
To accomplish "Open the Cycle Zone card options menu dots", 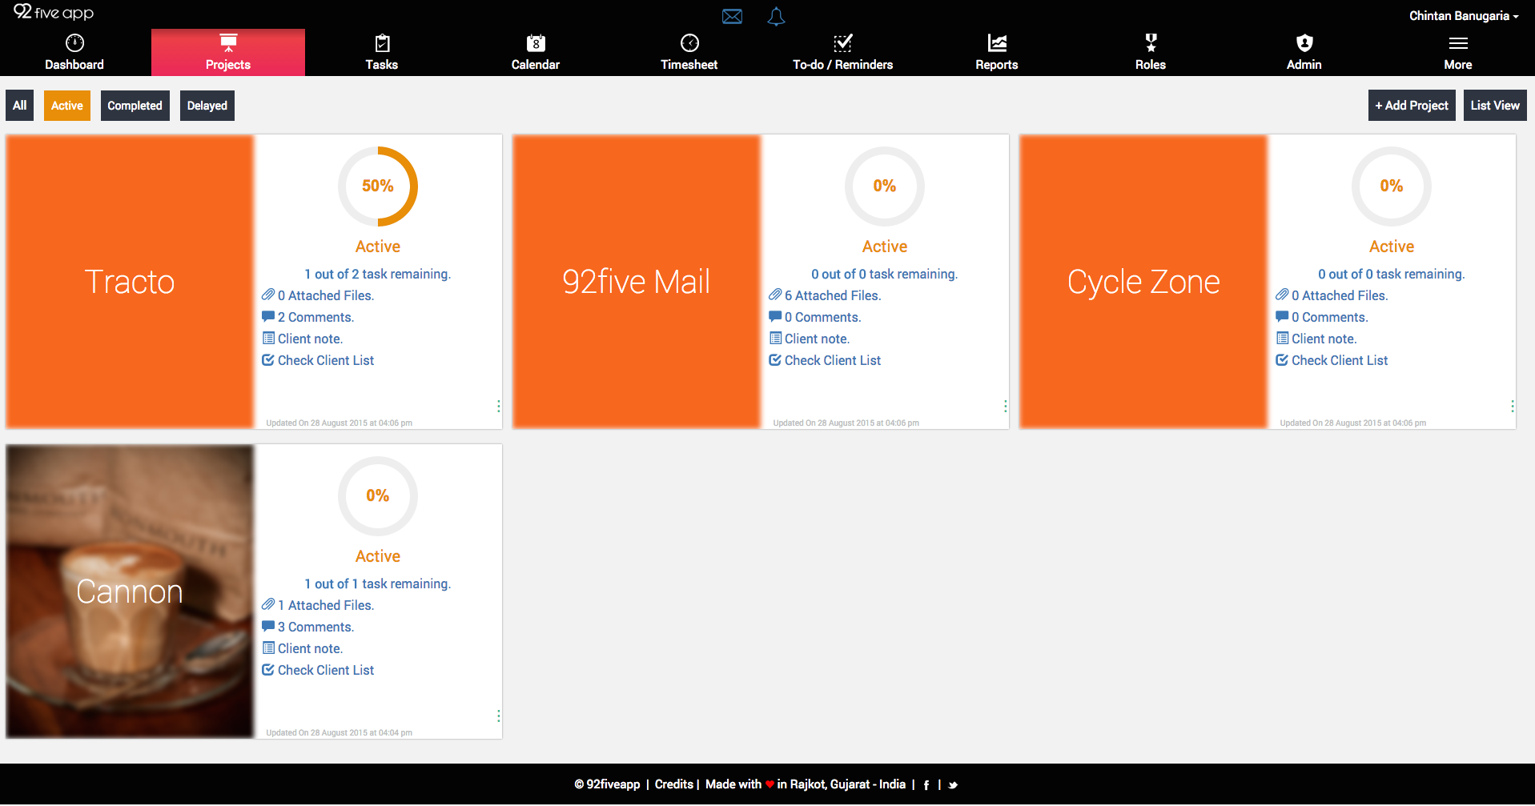I will point(1512,407).
